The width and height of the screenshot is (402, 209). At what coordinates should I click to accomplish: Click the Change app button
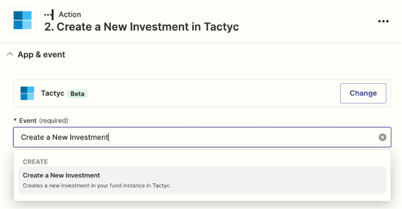point(363,93)
